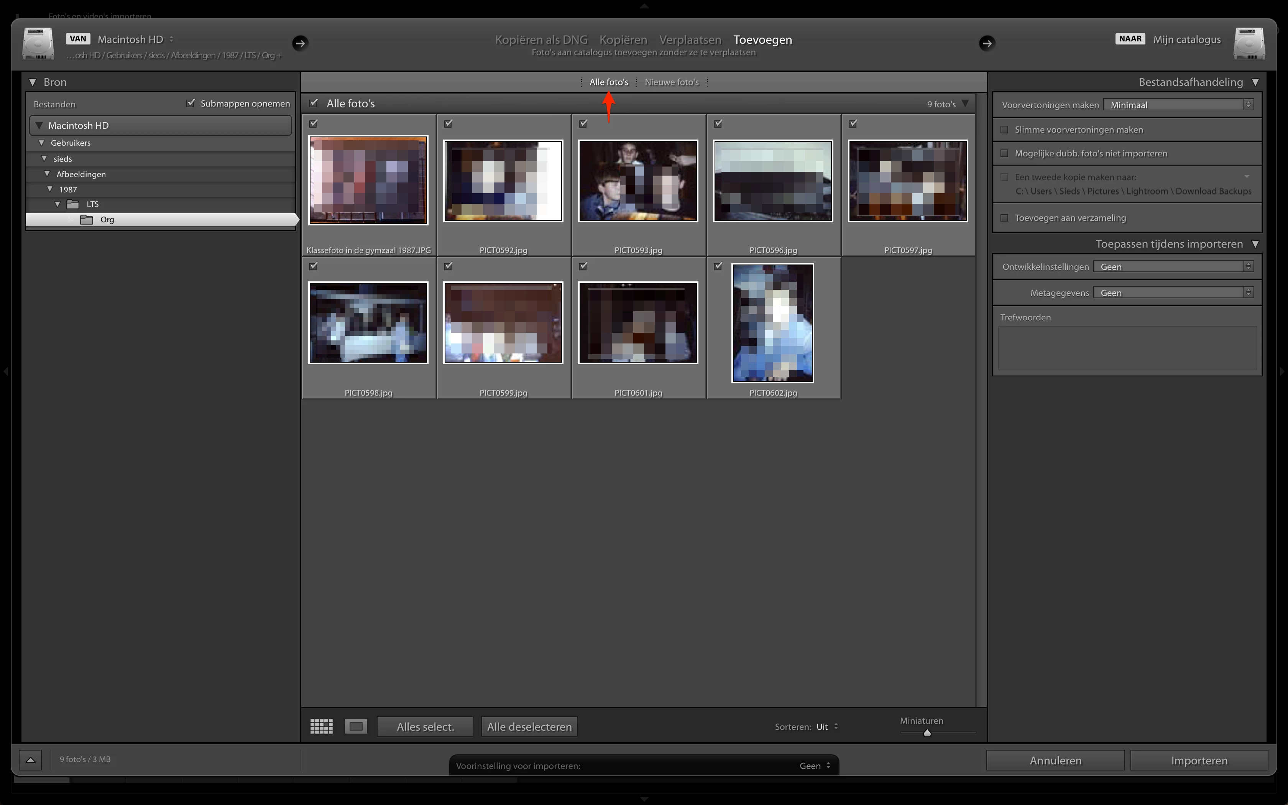Uncheck Submappen opnemen checkbox
1288x805 pixels.
coord(191,103)
